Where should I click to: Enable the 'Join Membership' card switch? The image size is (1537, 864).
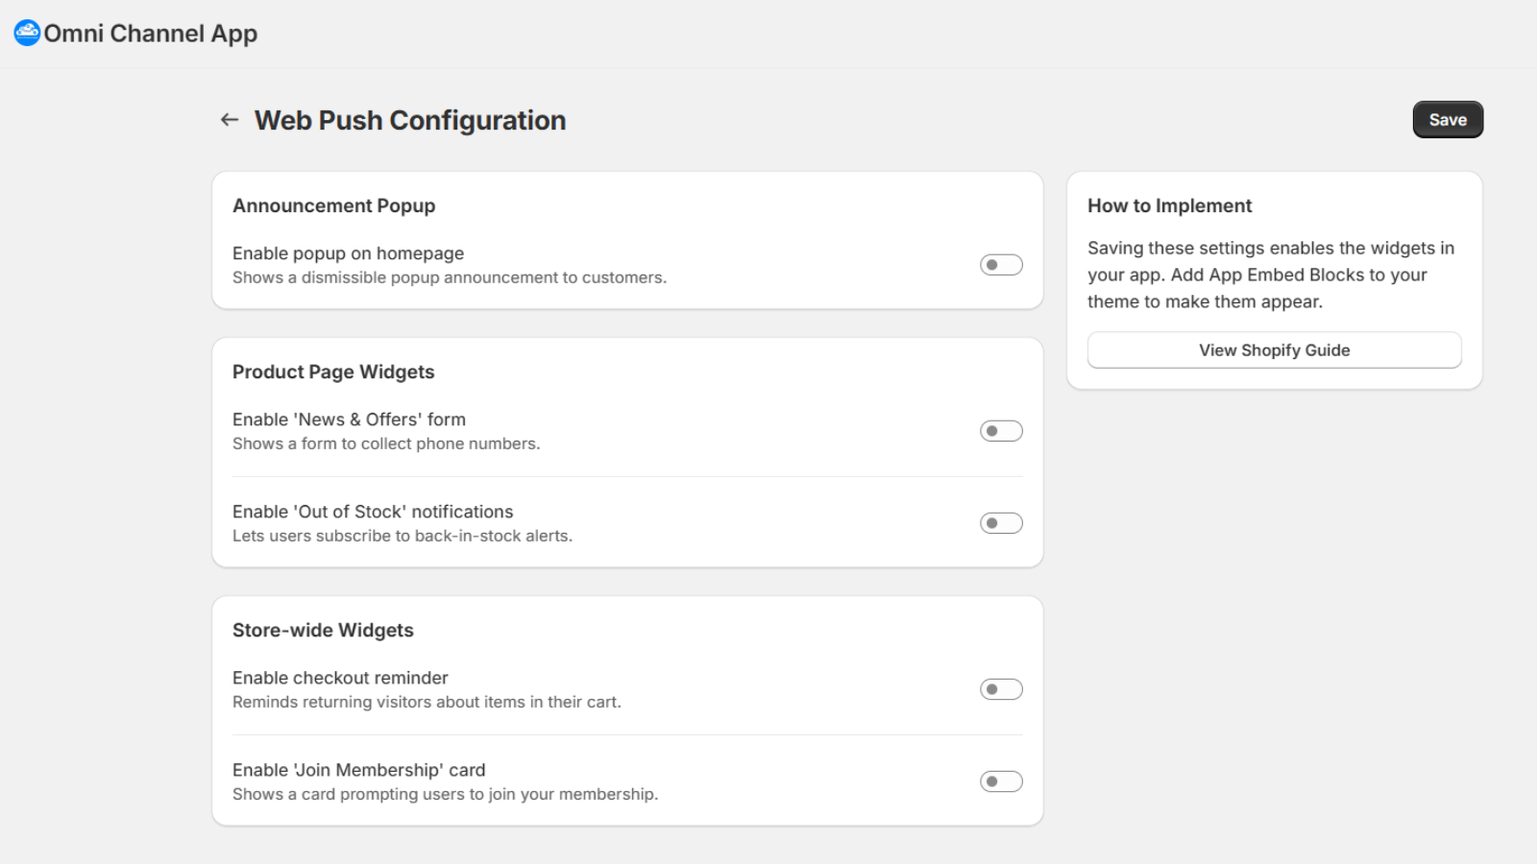1000,780
